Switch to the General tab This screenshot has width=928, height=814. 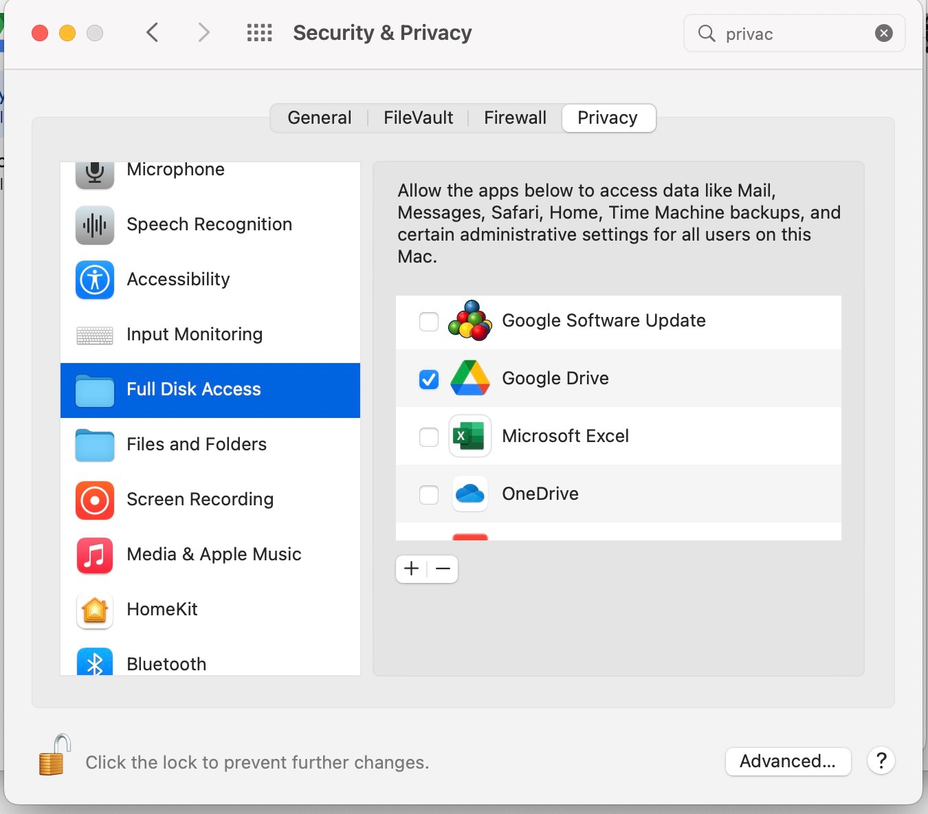[320, 118]
